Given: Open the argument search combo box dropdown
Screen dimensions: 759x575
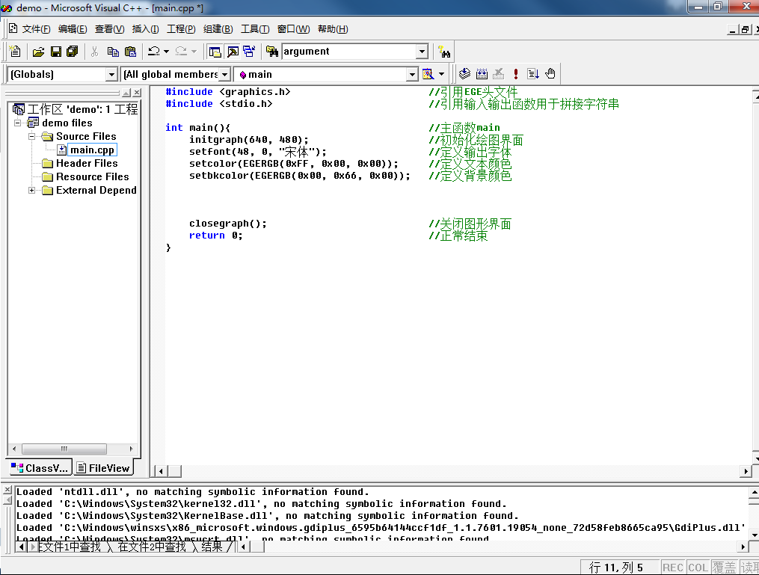Looking at the screenshot, I should click(x=422, y=52).
